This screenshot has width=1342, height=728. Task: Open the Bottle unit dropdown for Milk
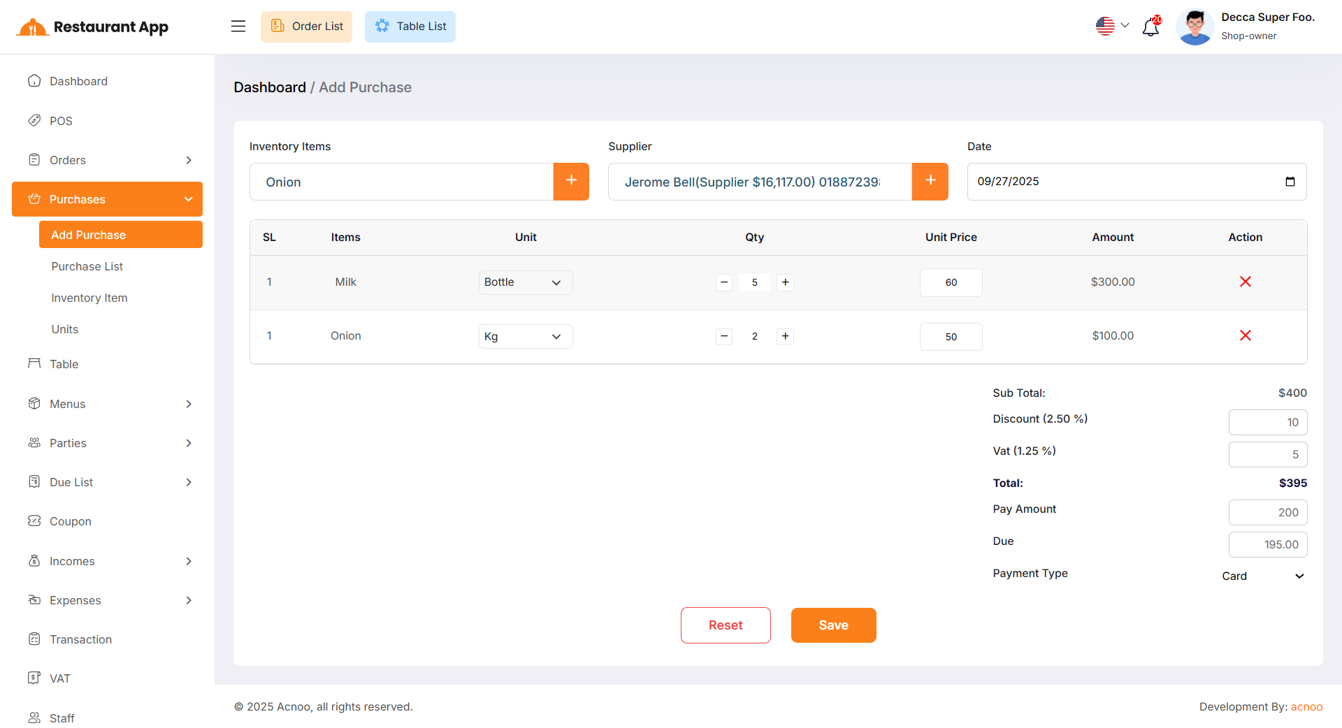525,282
